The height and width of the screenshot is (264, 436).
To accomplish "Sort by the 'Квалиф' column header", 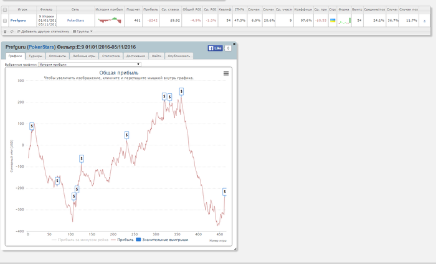I will (225, 9).
